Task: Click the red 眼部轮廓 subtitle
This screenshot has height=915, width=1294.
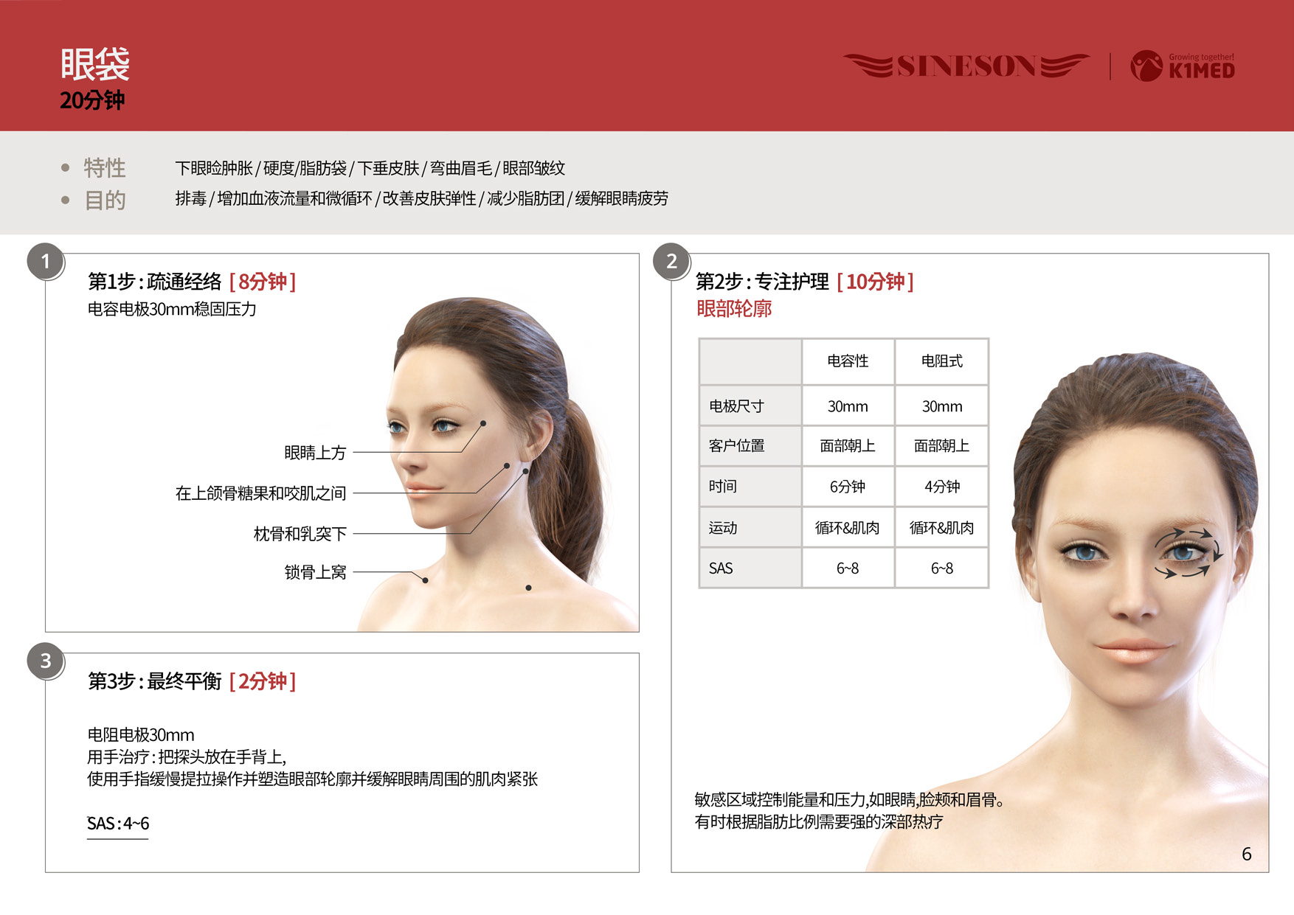Action: tap(734, 309)
